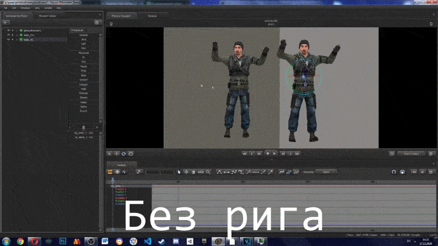This screenshot has width=438, height=246.
Task: Click presets list vertical scrollbar
Action: click(100, 78)
